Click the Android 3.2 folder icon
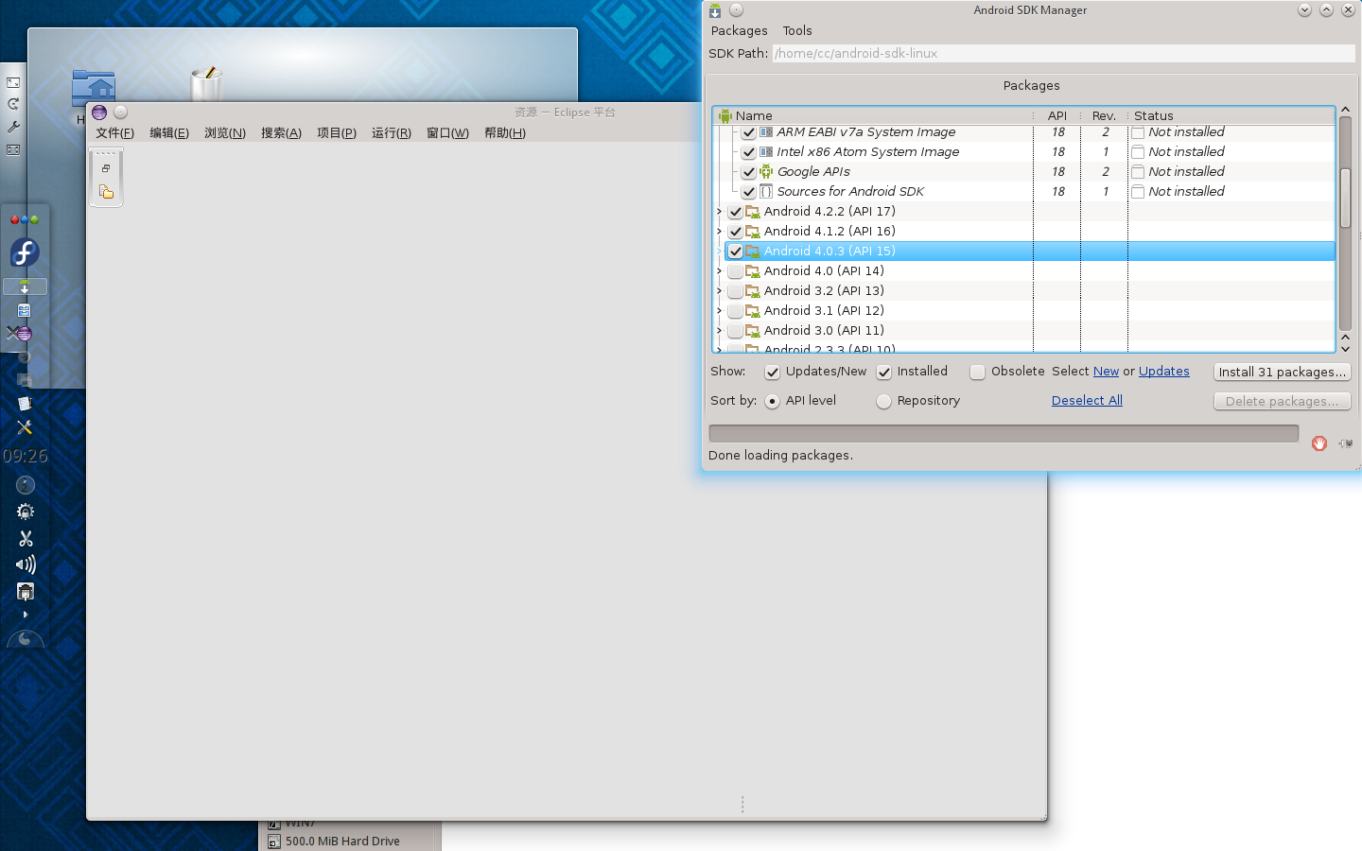 coord(753,290)
